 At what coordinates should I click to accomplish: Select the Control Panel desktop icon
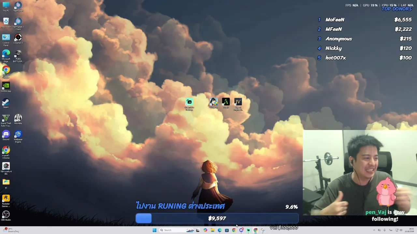point(6,40)
